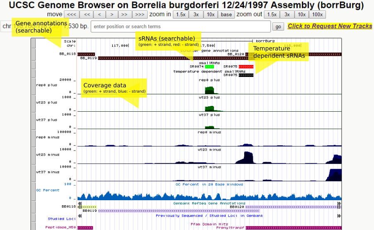Zoom out 3x
The height and width of the screenshot is (230, 374).
tap(287, 14)
